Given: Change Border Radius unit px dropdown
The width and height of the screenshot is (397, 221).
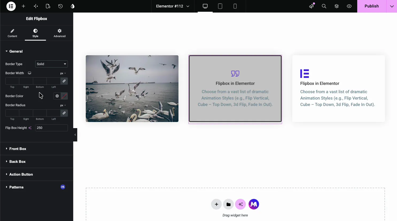Looking at the screenshot, I should (63, 105).
